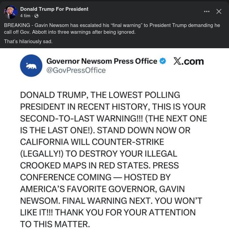Click the @GovPressOffice handle
The image size is (229, 232).
[x=76, y=70]
